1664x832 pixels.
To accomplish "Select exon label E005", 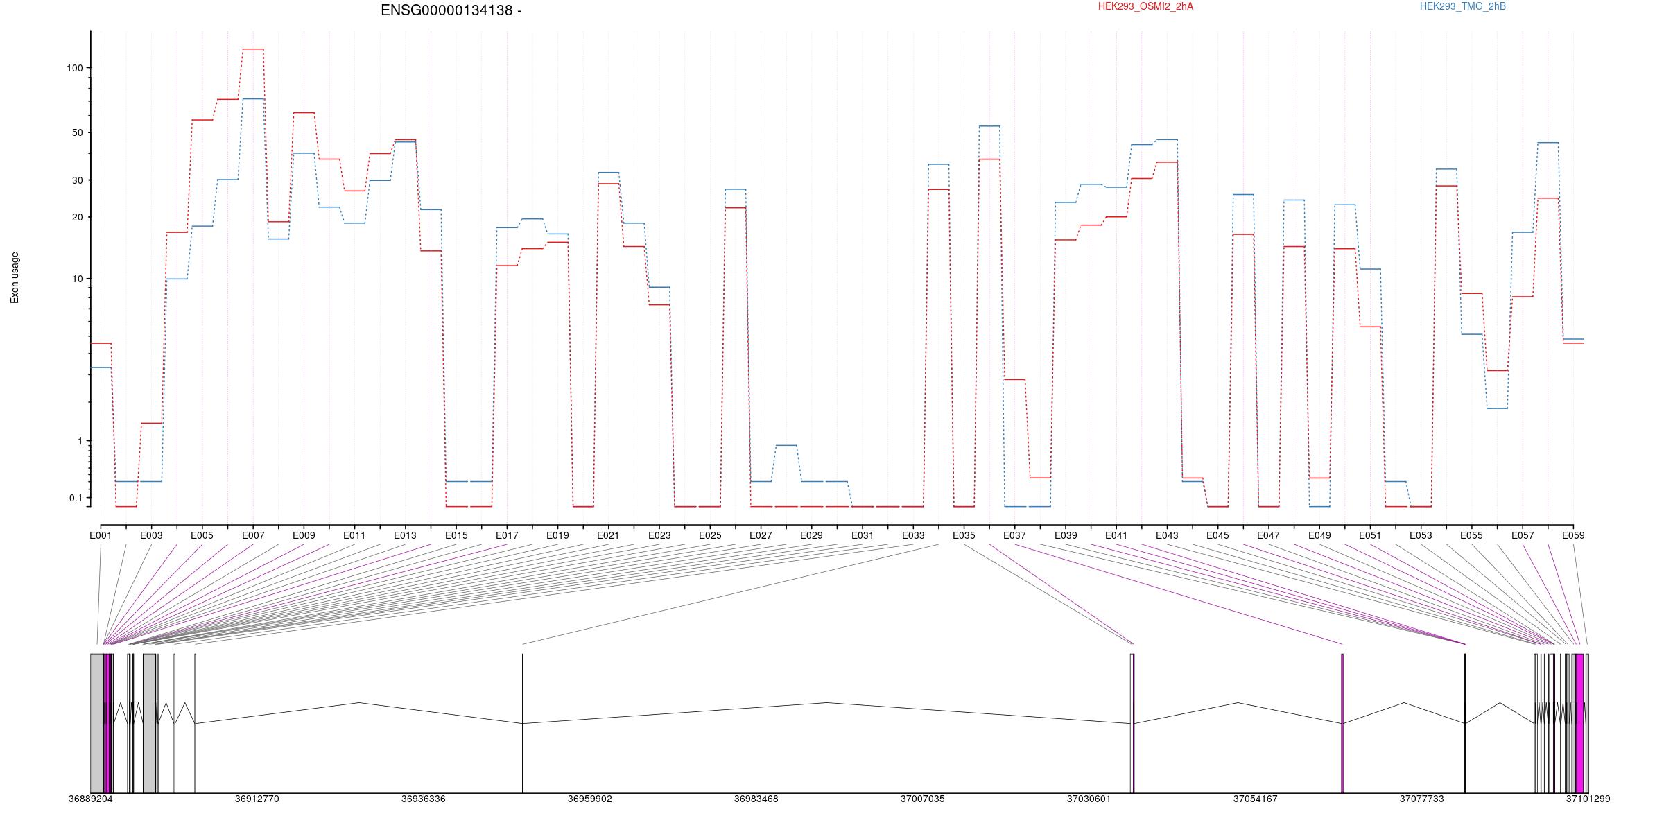I will [x=202, y=535].
